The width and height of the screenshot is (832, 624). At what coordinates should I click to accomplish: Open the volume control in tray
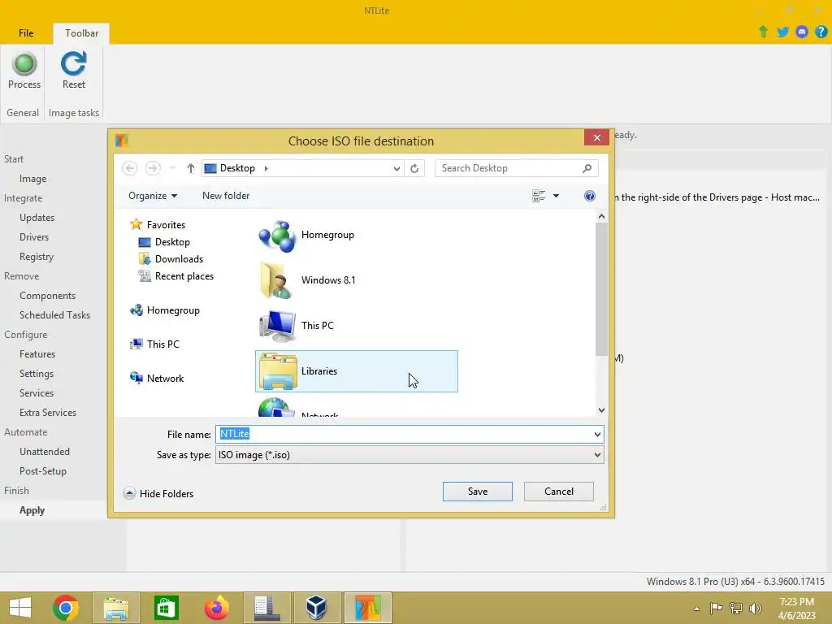click(x=756, y=608)
